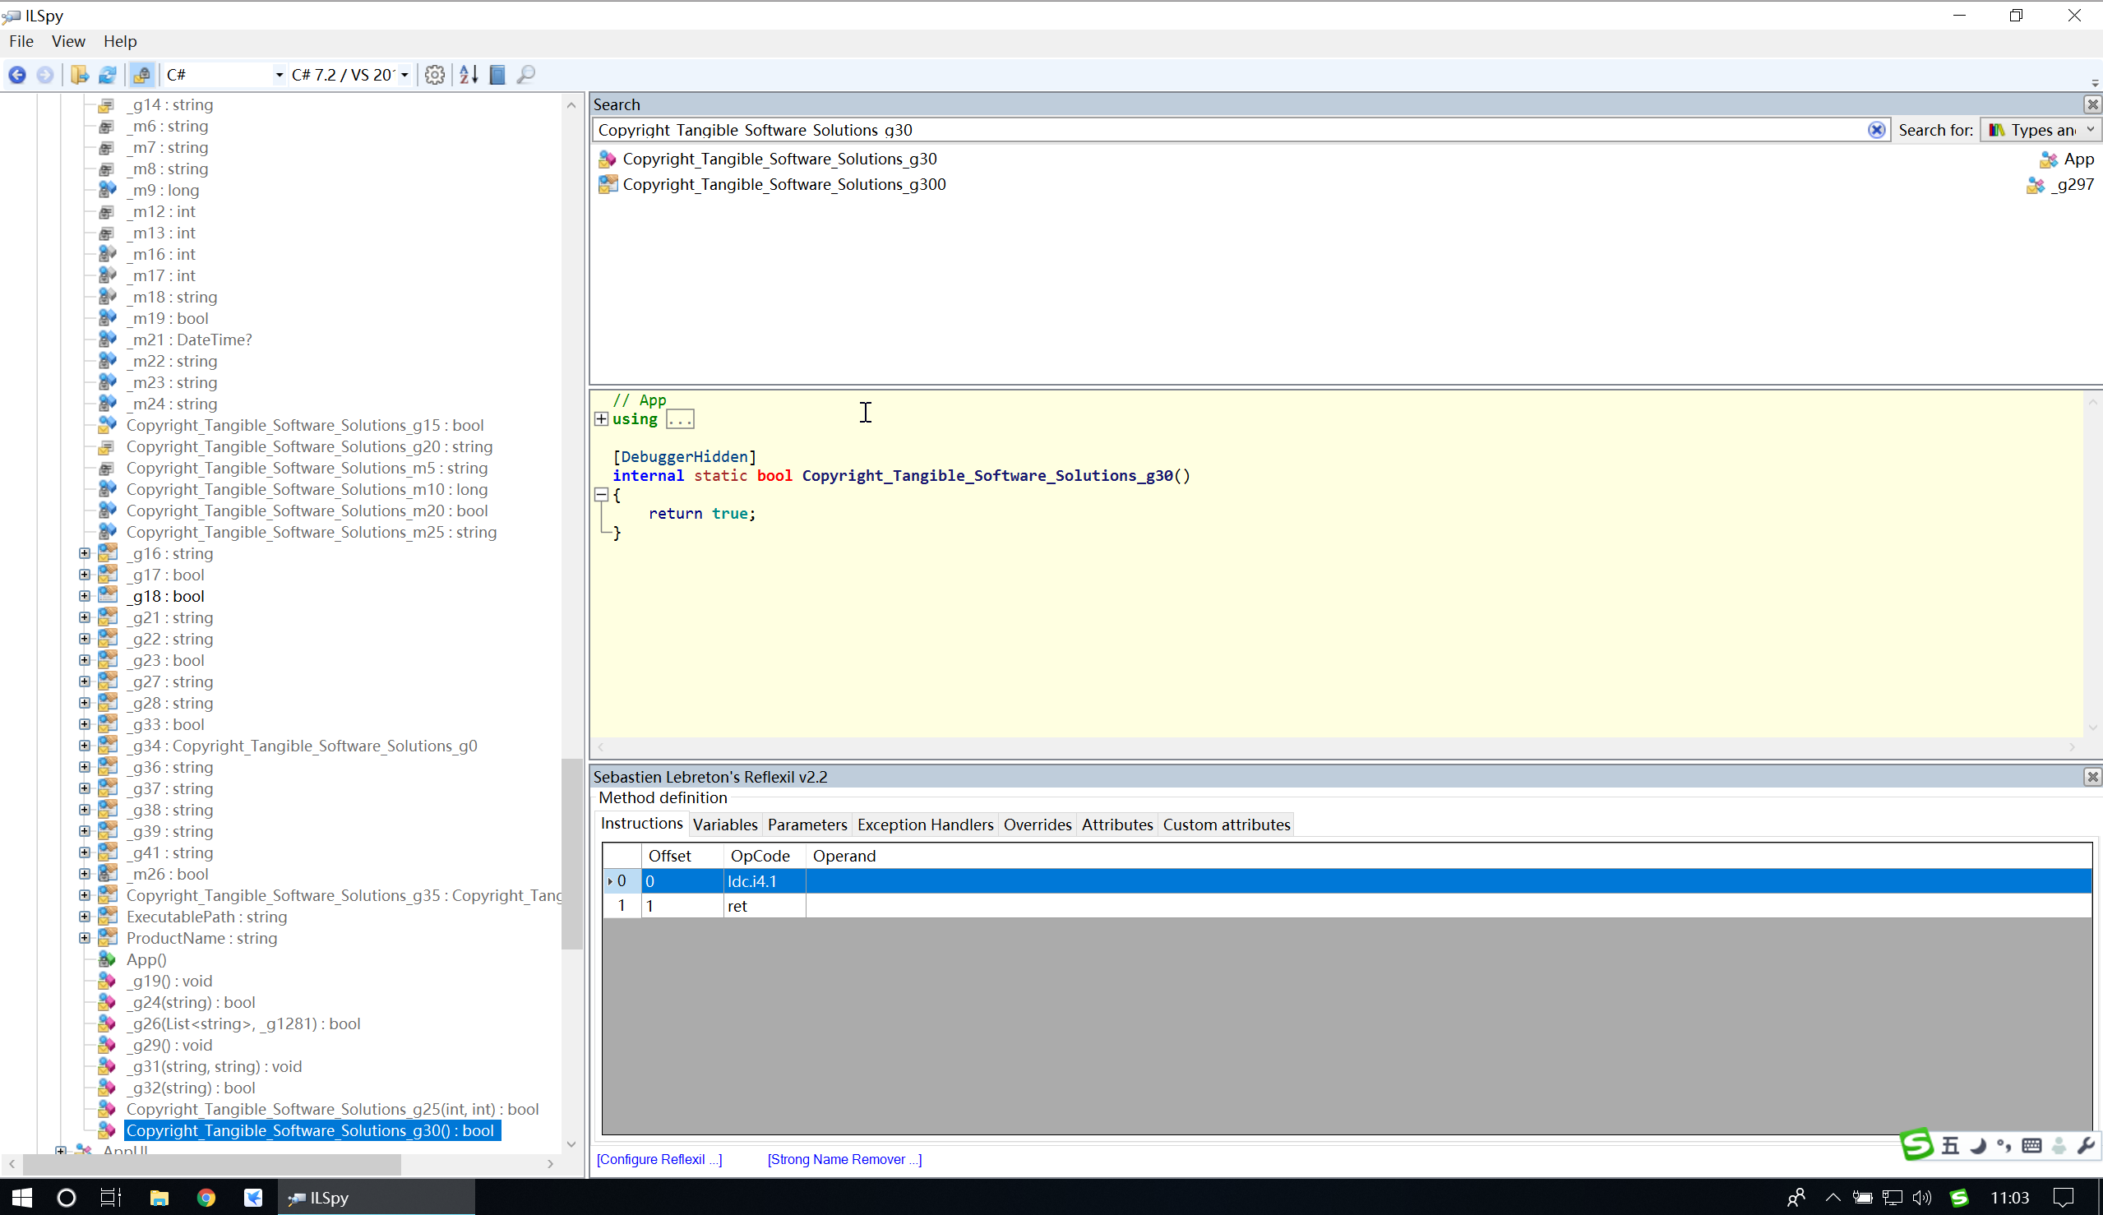Click the Instructions tab in Reflexil
The width and height of the screenshot is (2103, 1215).
640,825
